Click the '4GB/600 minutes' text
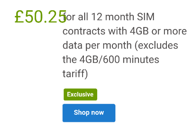This screenshot has height=123, width=195. (120, 59)
